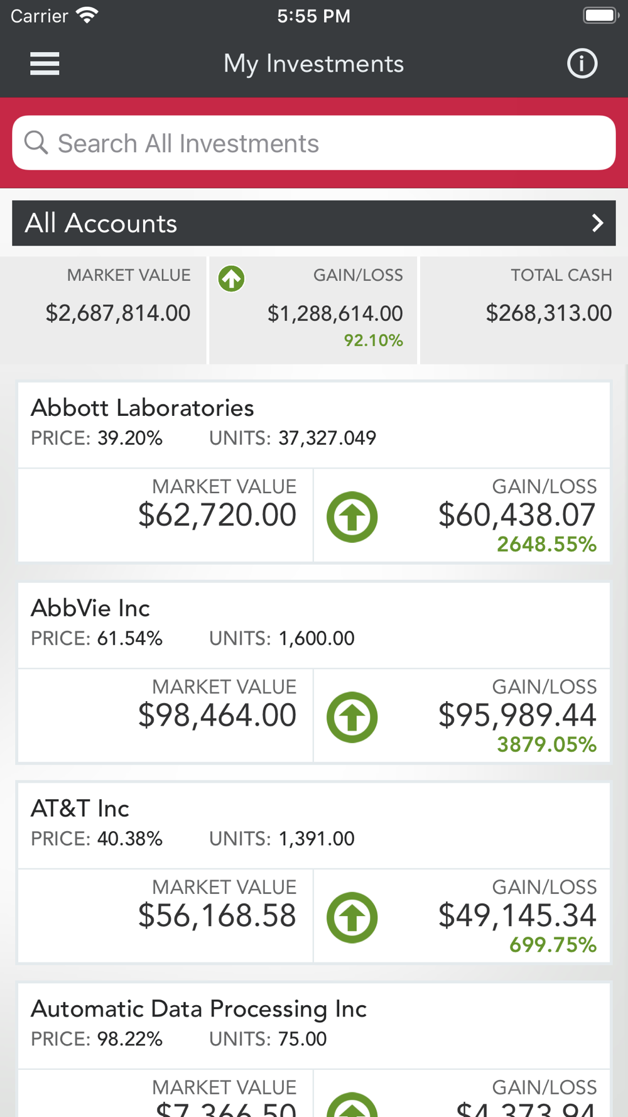The width and height of the screenshot is (628, 1117).
Task: Click the search magnifier icon
Action: click(x=36, y=143)
